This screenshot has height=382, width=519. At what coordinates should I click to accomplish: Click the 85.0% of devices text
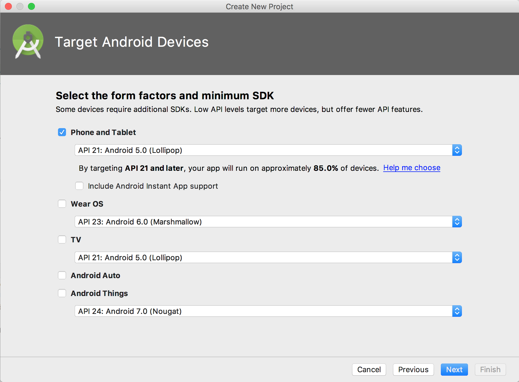coord(346,168)
